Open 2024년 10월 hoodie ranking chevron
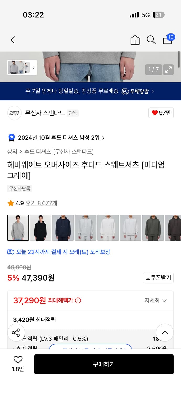Screen dimensions: 181x395 point(103,137)
